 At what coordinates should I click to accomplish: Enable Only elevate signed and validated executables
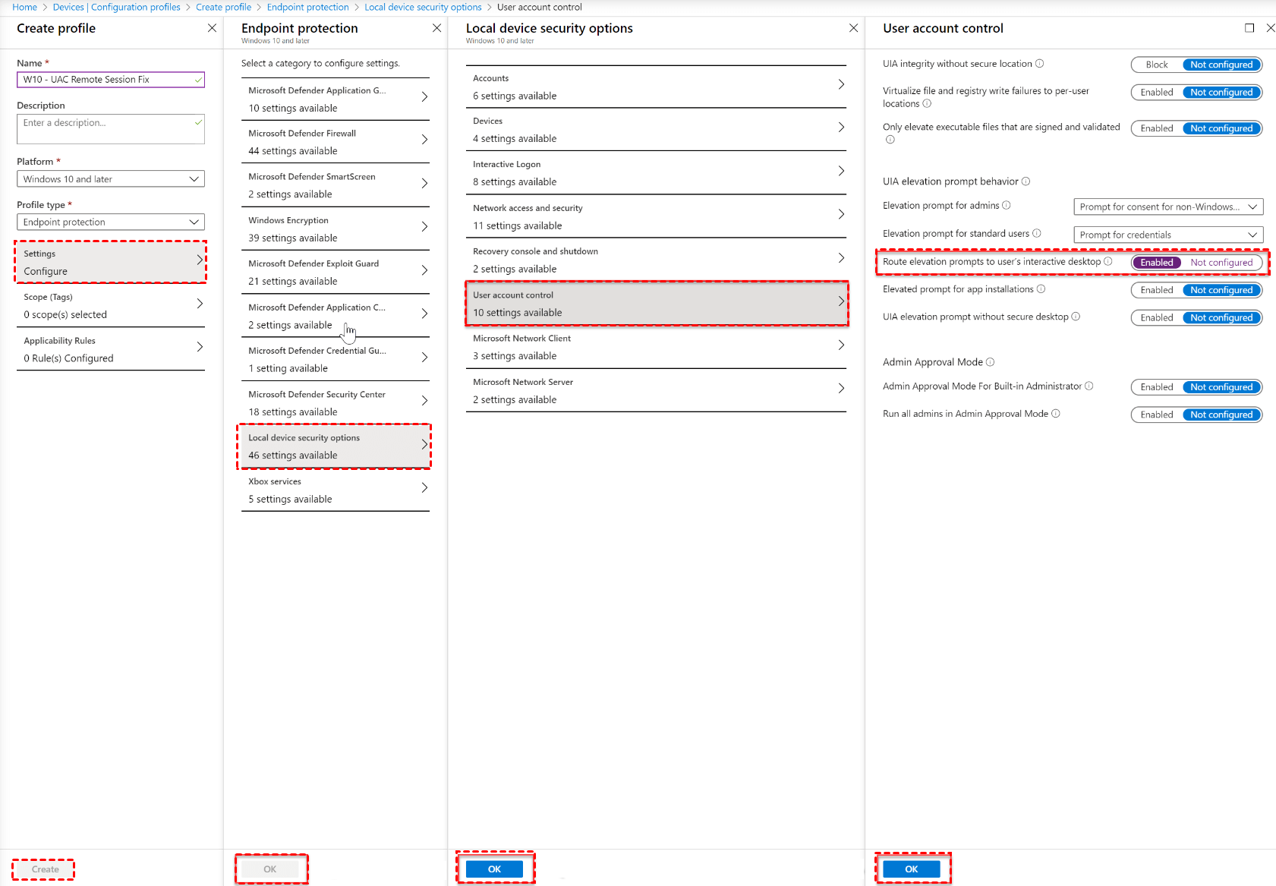(1157, 128)
